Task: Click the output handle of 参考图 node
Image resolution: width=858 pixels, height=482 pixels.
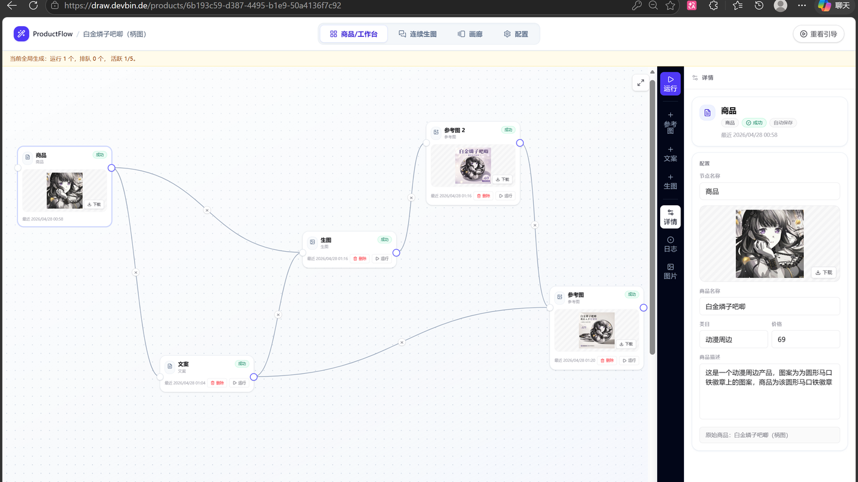Action: pyautogui.click(x=643, y=308)
